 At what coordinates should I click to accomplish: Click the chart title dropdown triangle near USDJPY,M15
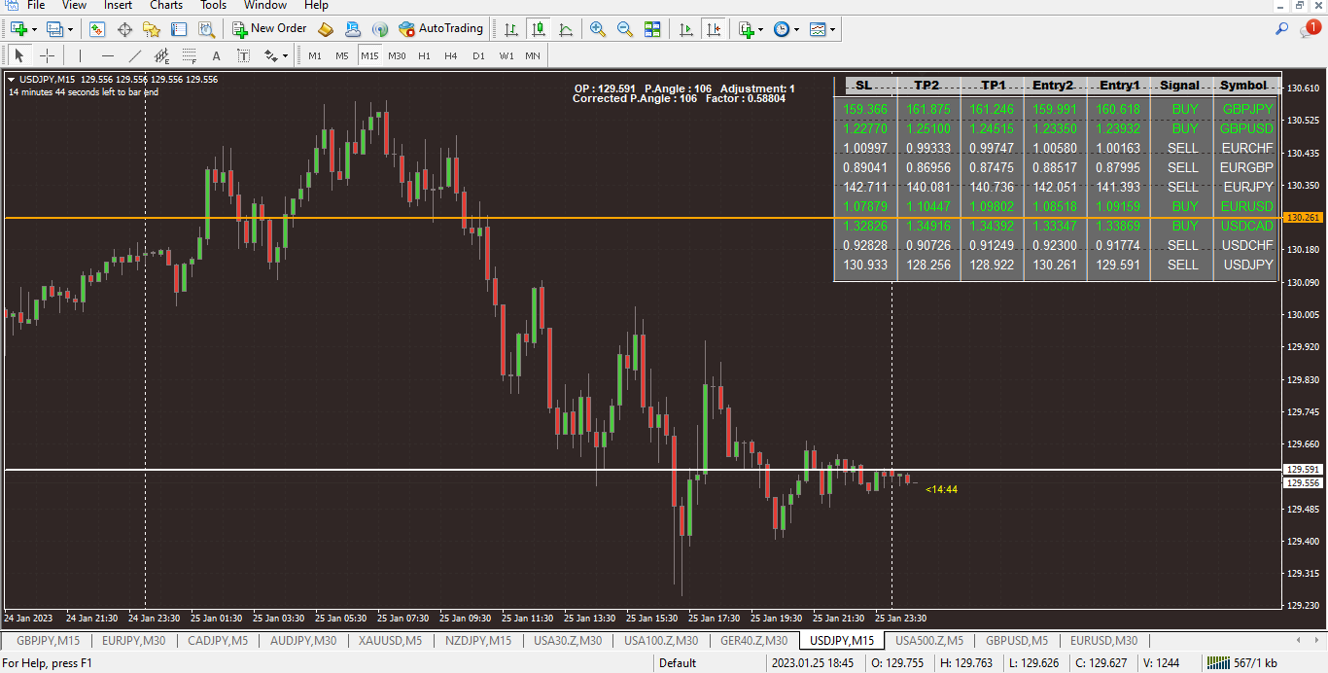tap(11, 80)
